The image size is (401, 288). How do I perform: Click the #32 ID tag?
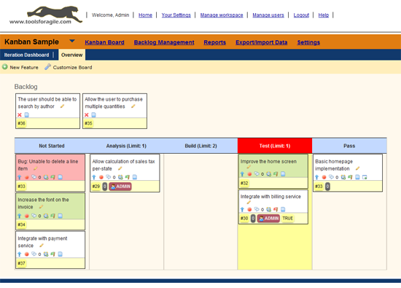[x=244, y=183]
